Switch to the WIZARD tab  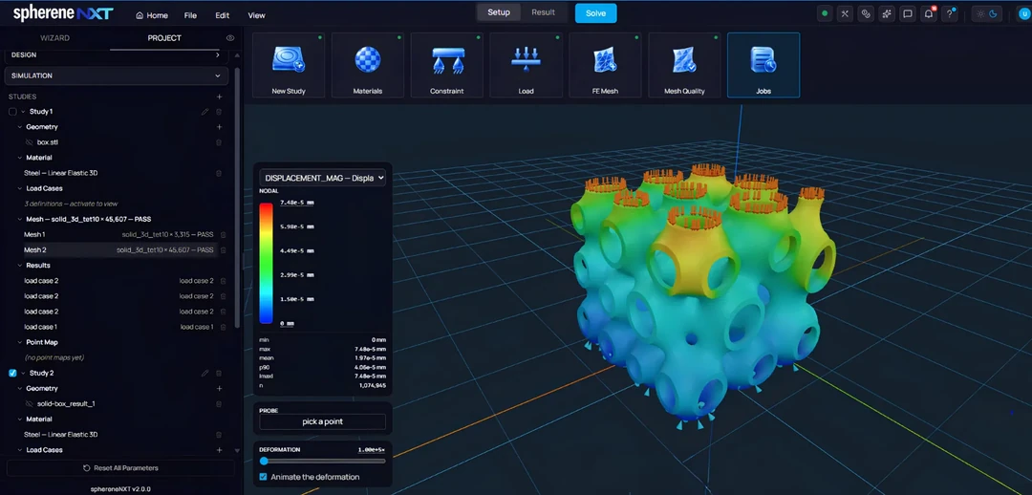tap(54, 38)
